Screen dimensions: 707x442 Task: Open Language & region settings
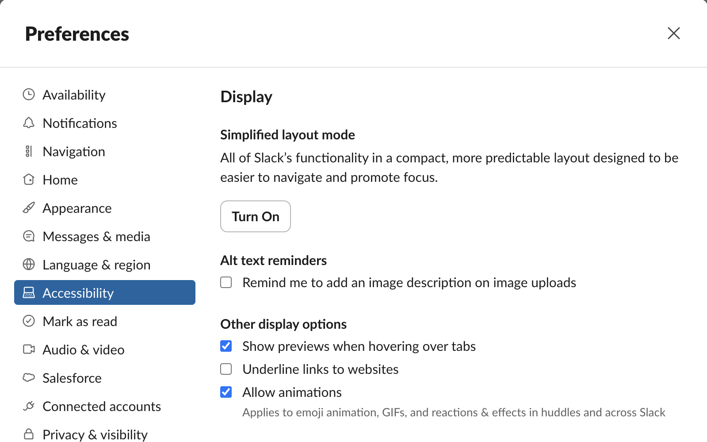point(105,265)
